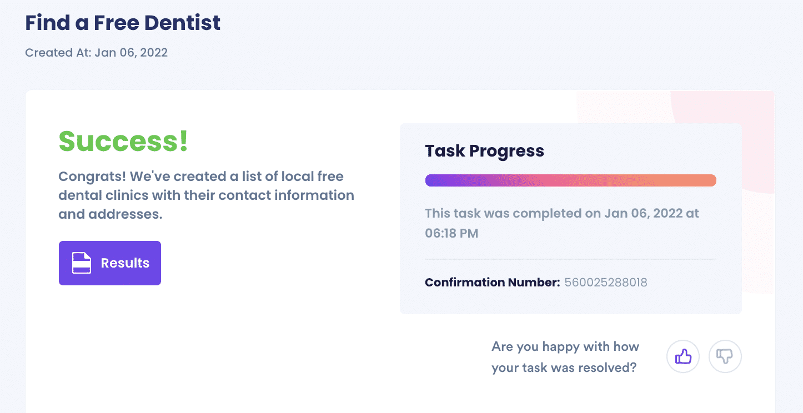The height and width of the screenshot is (413, 803).
Task: Click the '06:18 PM' completion time
Action: point(451,233)
